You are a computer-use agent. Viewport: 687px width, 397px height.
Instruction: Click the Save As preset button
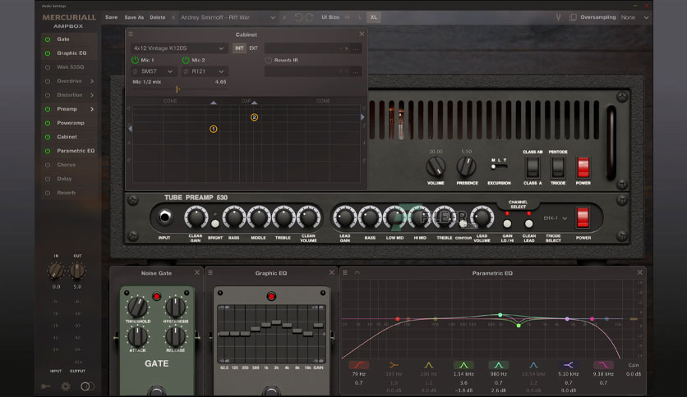(x=134, y=17)
